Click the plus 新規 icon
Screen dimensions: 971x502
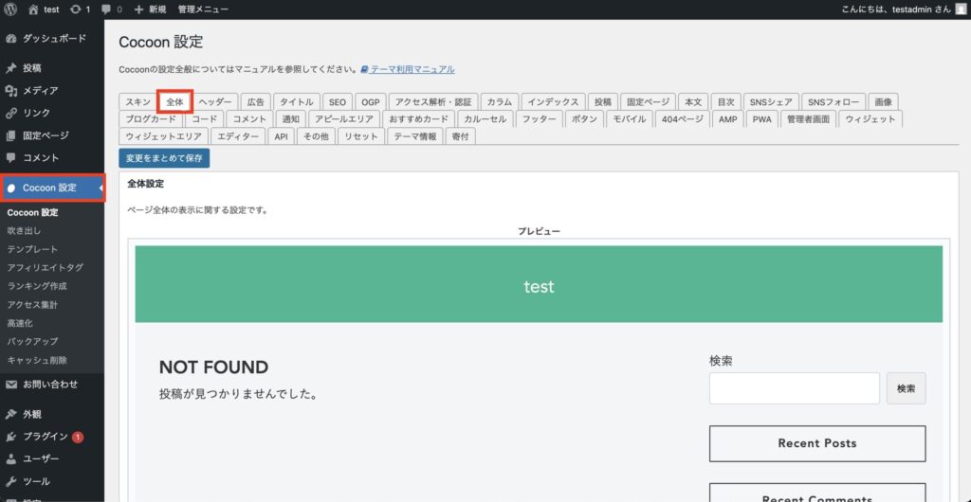pyautogui.click(x=138, y=9)
